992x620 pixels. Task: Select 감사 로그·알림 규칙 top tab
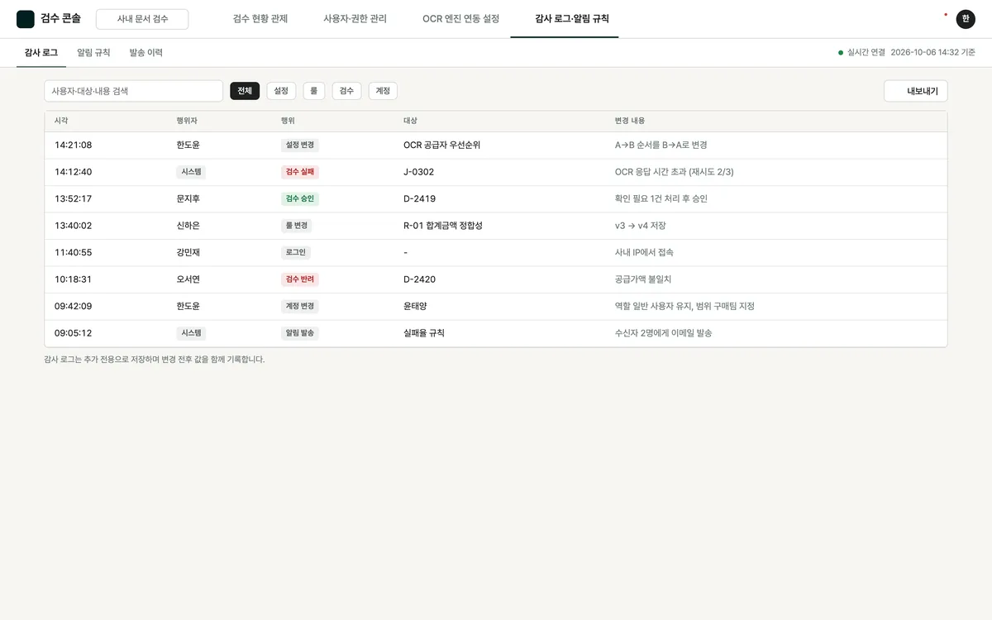(572, 19)
